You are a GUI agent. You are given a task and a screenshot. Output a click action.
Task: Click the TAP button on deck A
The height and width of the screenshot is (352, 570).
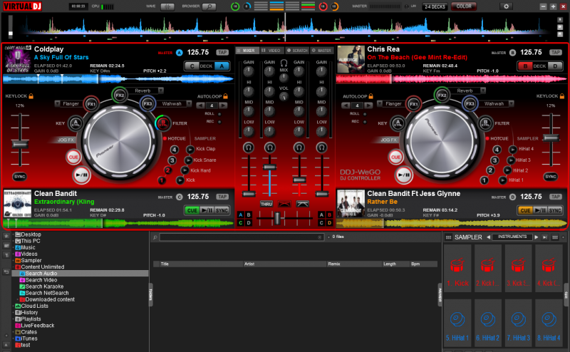(x=222, y=52)
